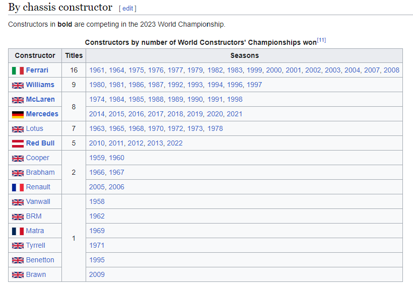
Task: Click the UK flag icon beside Brabham
Action: tap(18, 173)
